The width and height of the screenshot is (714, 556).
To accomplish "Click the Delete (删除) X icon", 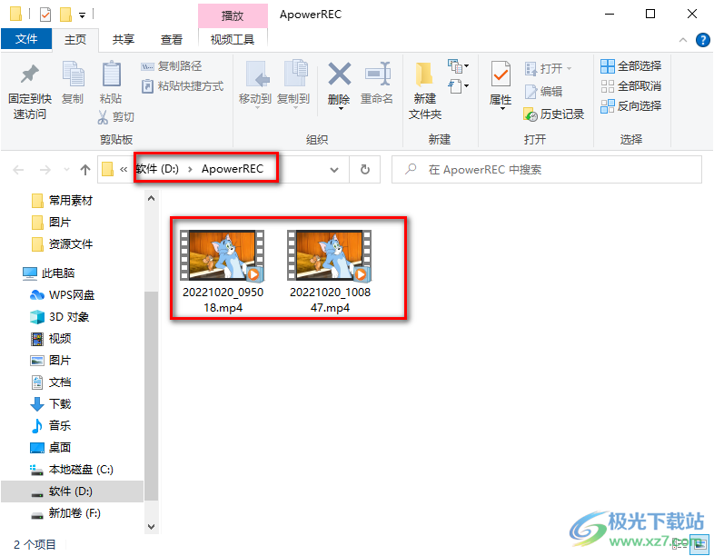I will (339, 74).
